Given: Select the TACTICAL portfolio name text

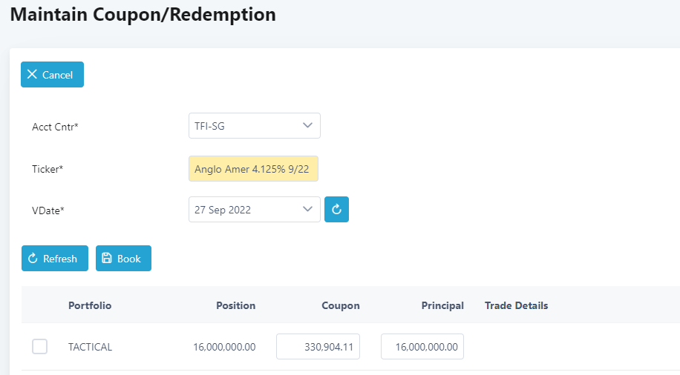Looking at the screenshot, I should (90, 347).
